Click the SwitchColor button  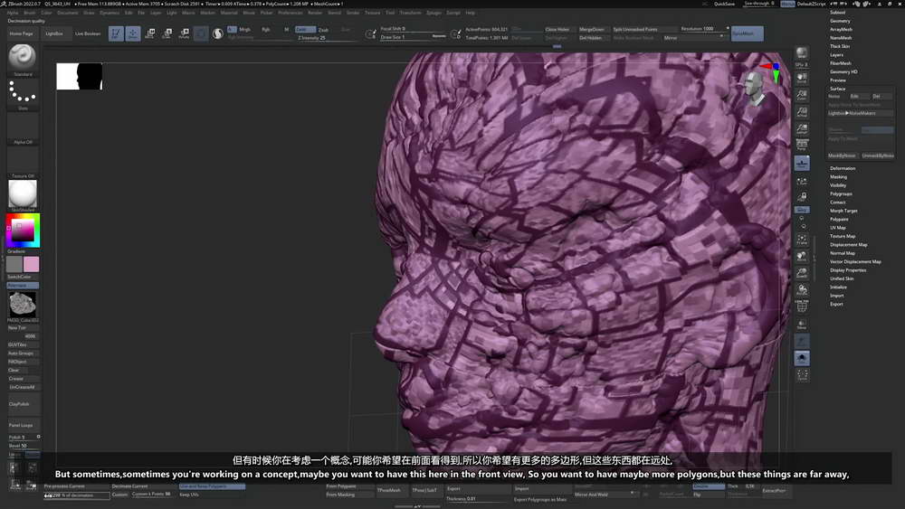[x=23, y=278]
